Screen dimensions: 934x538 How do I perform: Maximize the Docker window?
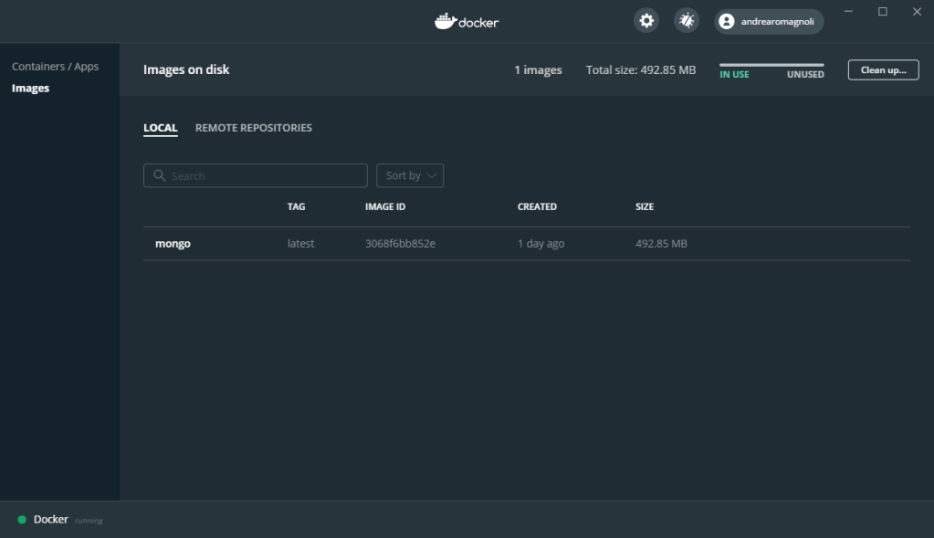(883, 11)
